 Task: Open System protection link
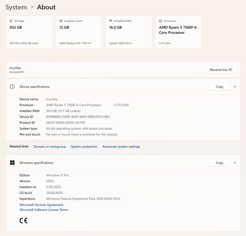(84, 147)
